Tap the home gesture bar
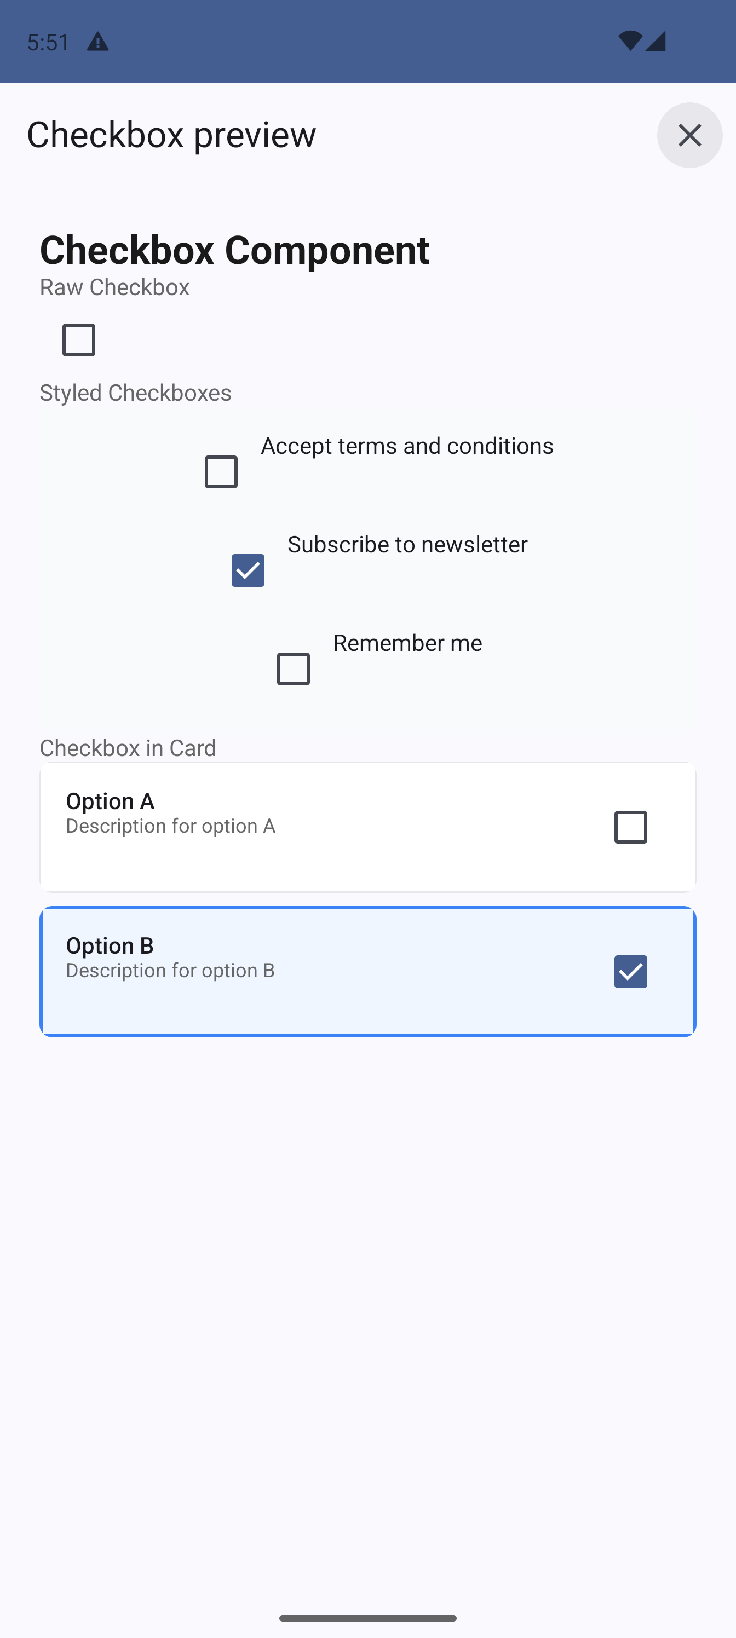Viewport: 736px width, 1638px height. pos(367,1618)
